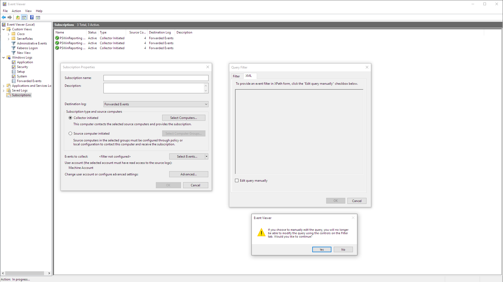The height and width of the screenshot is (282, 503).
Task: Select the Collector initiated radio button
Action: 70,118
